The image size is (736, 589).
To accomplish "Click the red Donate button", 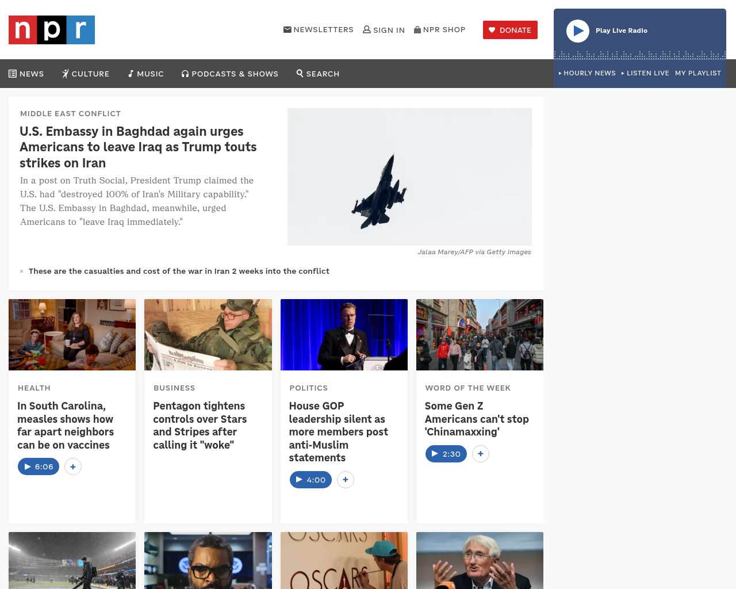I will pyautogui.click(x=510, y=30).
